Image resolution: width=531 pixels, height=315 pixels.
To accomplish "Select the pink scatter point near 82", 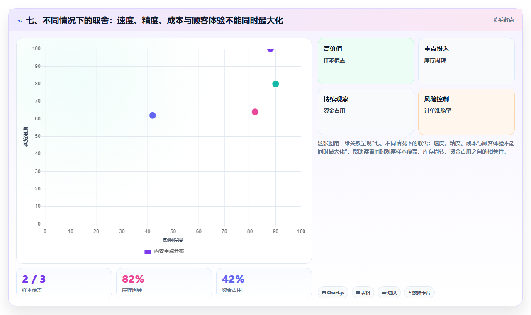I will (x=255, y=112).
